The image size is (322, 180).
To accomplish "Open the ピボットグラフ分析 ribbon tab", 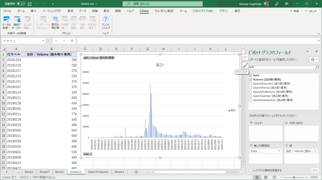I will [203, 11].
